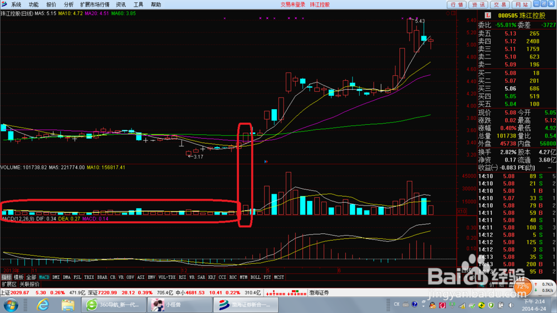Image resolution: width=557 pixels, height=313 pixels.
Task: Switch to the BOLL indicator
Action: point(255,277)
